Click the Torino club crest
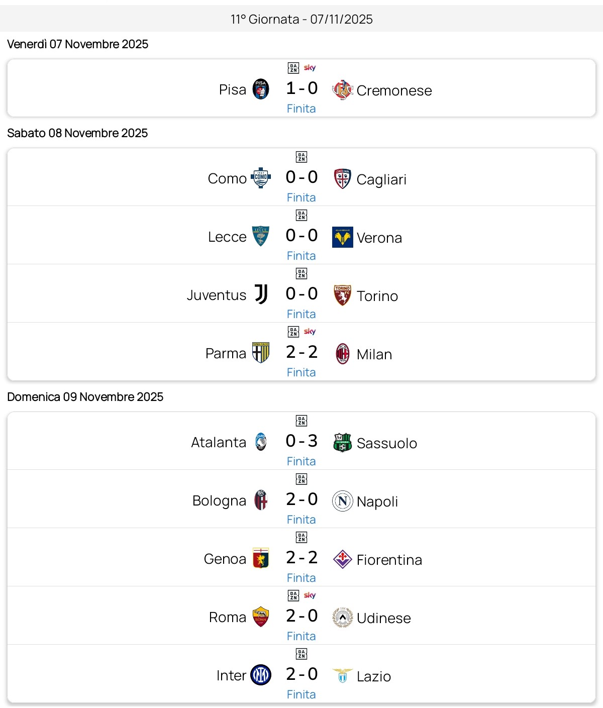 pos(343,295)
